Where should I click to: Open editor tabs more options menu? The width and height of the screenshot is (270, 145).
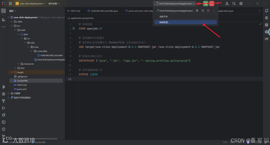point(259,11)
